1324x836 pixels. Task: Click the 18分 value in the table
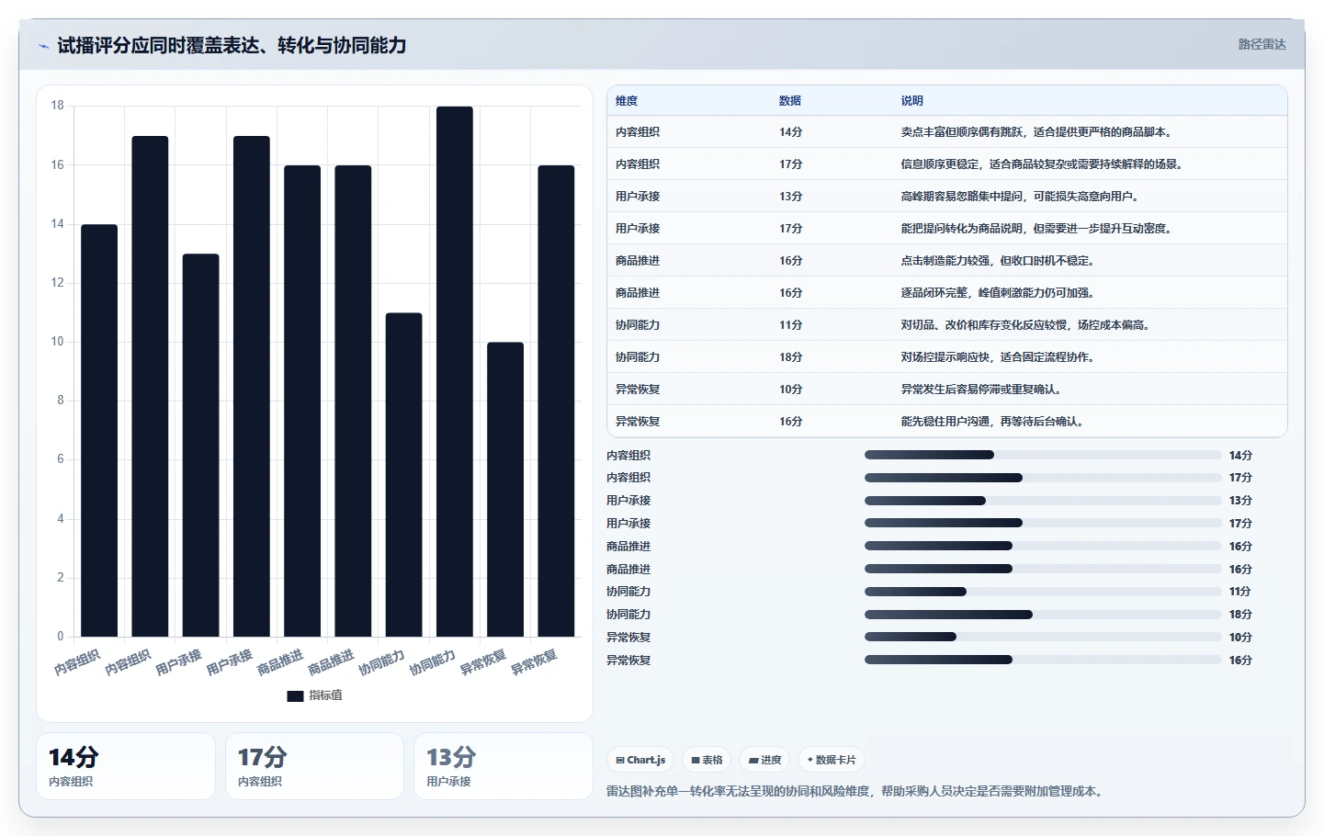[x=790, y=357]
